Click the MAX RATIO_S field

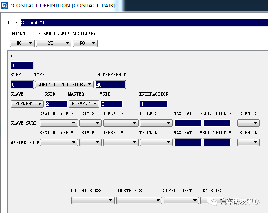click(188, 123)
